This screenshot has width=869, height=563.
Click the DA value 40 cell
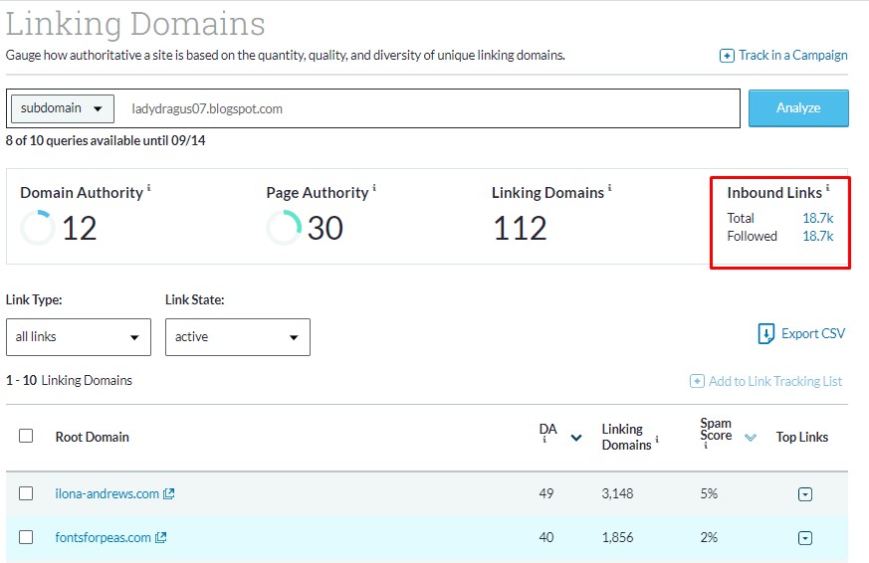coord(546,537)
